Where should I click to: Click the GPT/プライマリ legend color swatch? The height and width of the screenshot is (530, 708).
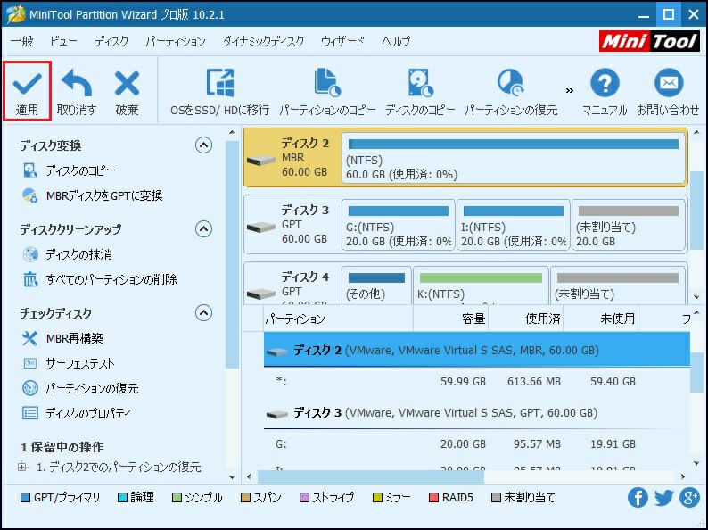[26, 498]
